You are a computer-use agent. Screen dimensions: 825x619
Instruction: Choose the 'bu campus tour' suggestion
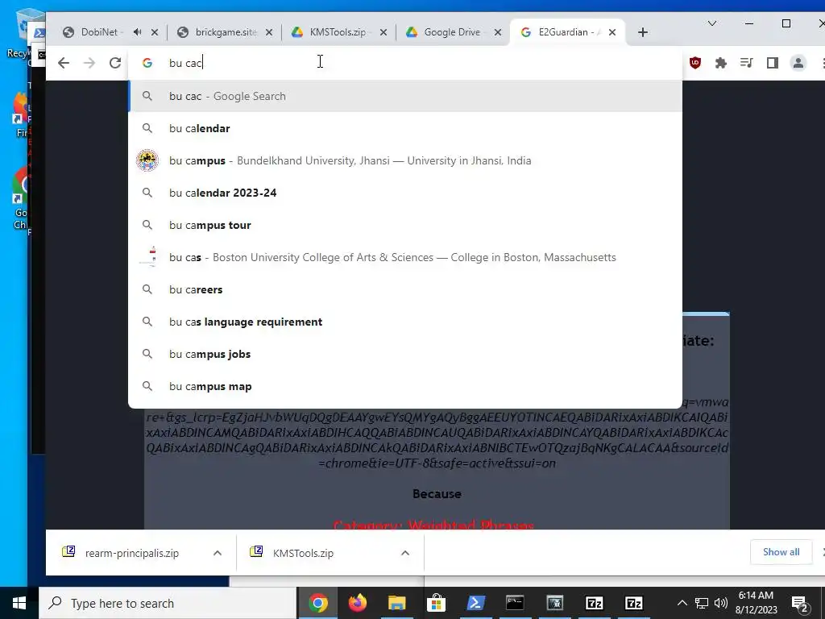[x=405, y=226]
